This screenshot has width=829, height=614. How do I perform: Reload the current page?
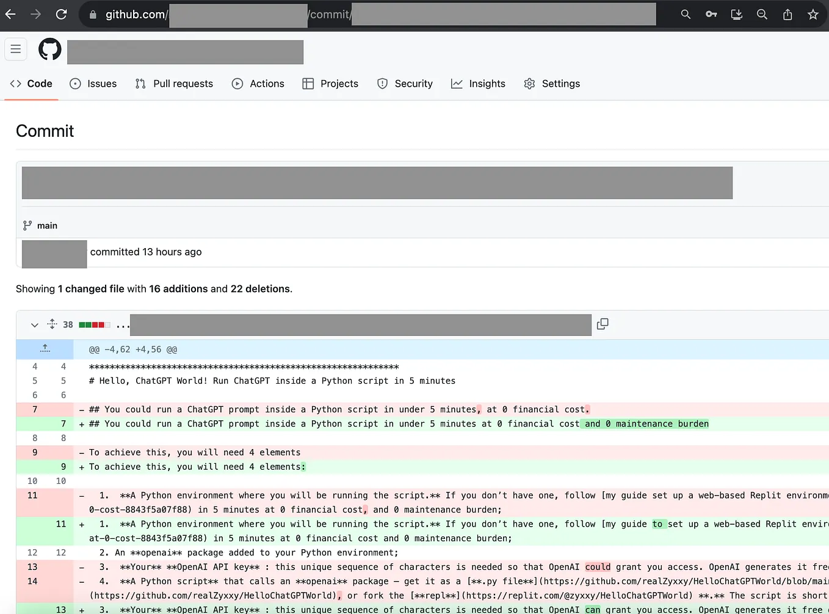tap(61, 14)
